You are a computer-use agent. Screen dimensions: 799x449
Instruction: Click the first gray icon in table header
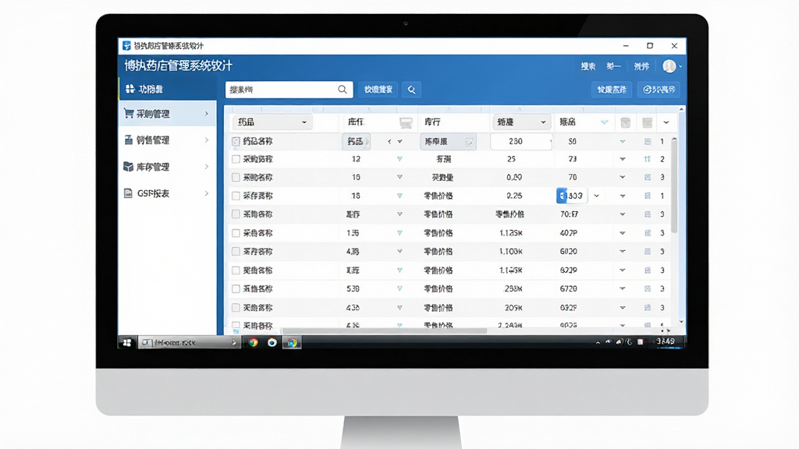pyautogui.click(x=625, y=122)
